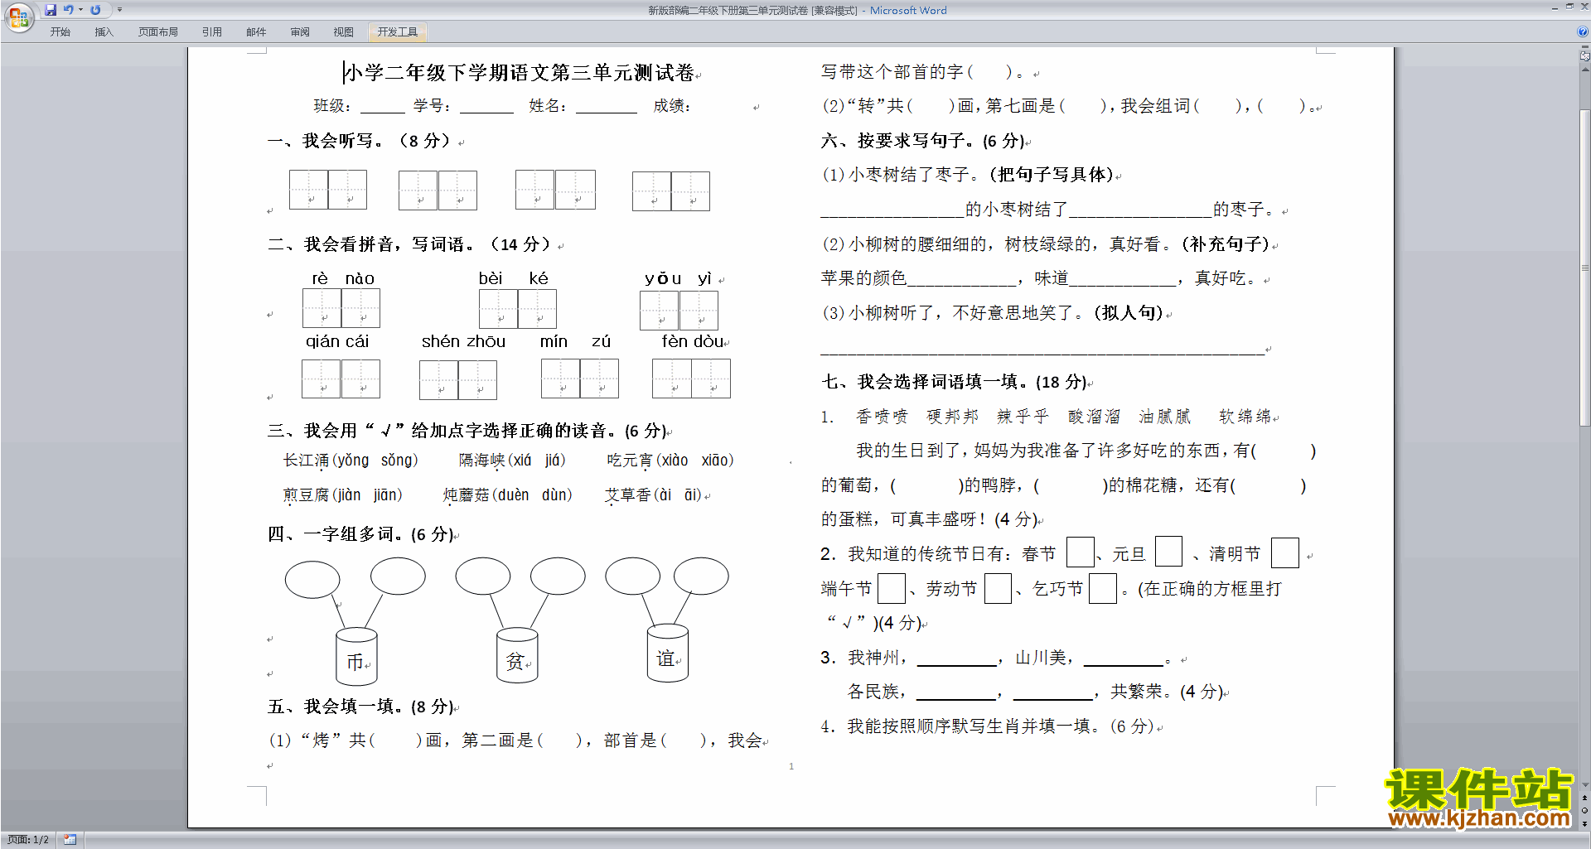Image resolution: width=1591 pixels, height=849 pixels.
Task: Click the document title 小学二年级下学期语文第三单元测试卷
Action: tap(520, 73)
